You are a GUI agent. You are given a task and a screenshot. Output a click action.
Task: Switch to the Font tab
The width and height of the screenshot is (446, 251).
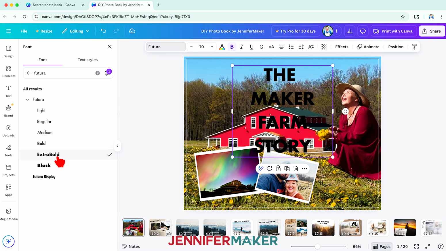[x=43, y=60]
